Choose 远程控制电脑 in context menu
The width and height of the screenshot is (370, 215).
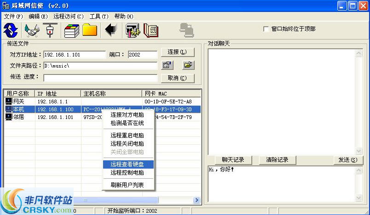pos(128,173)
